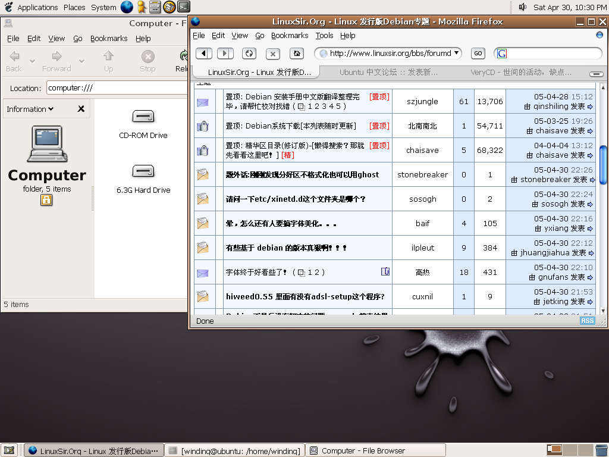The width and height of the screenshot is (609, 457).
Task: Open file browser Go menu
Action: point(78,39)
